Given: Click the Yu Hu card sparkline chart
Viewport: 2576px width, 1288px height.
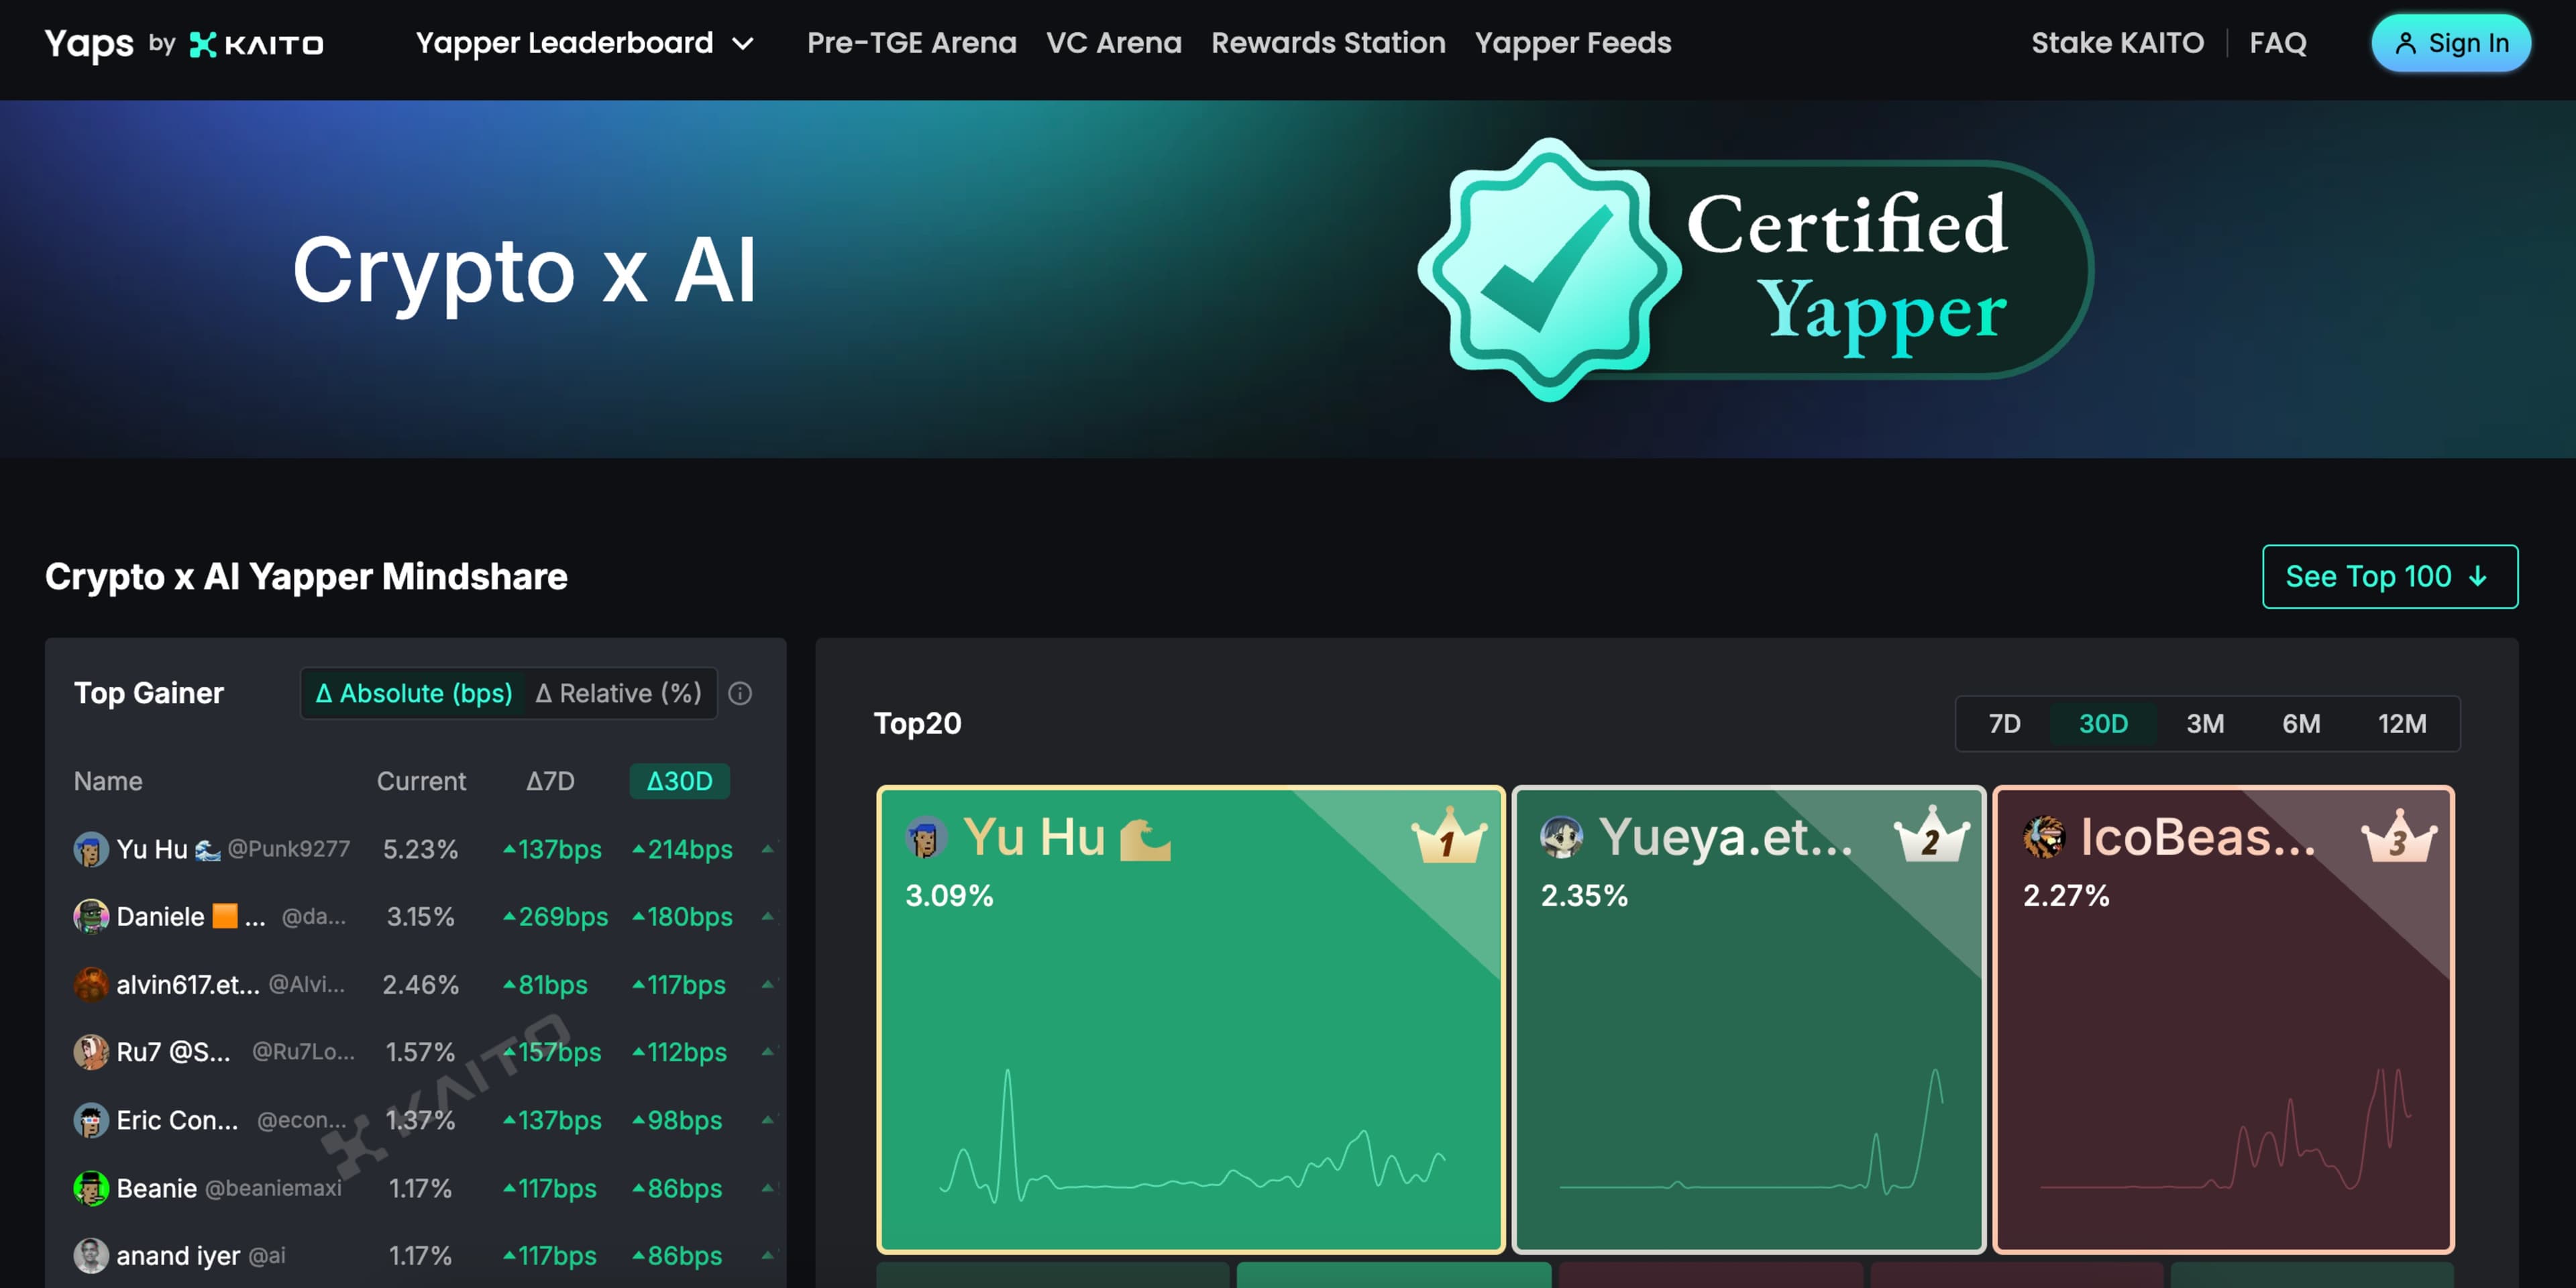Looking at the screenshot, I should click(1192, 1136).
